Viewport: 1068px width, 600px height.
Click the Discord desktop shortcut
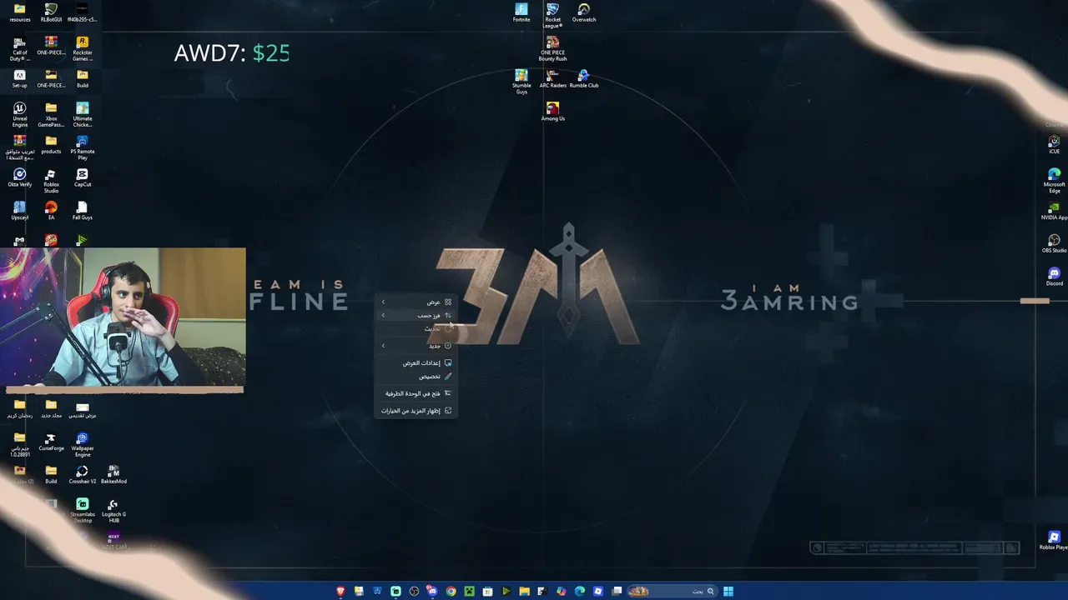[x=1054, y=277]
